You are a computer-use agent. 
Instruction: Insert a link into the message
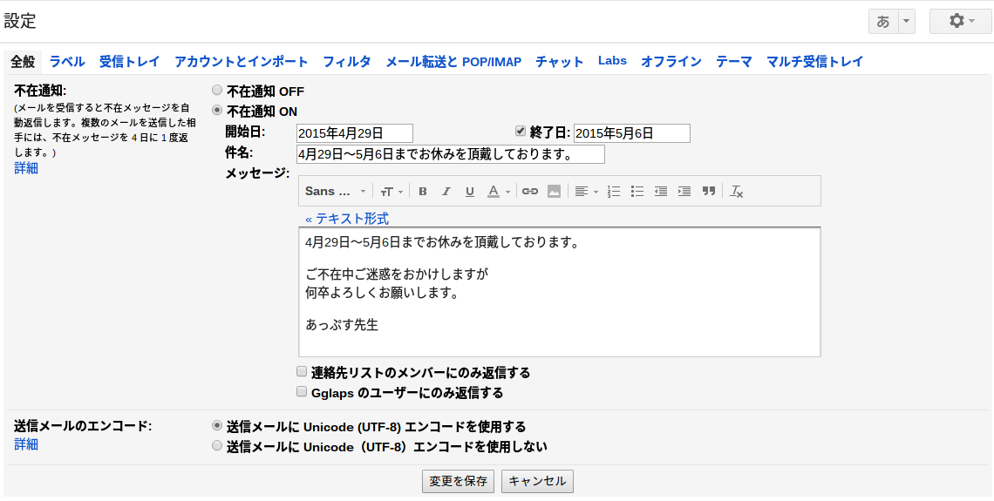coord(530,192)
